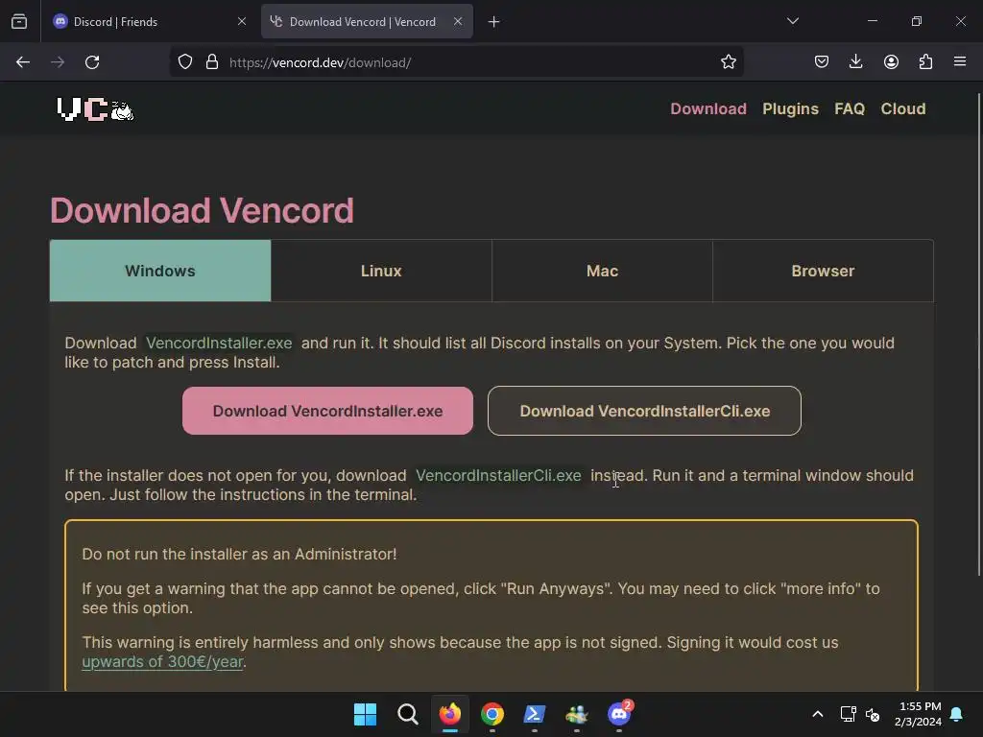This screenshot has height=737, width=983.
Task: Open the tracking protection shield icon
Action: [x=185, y=62]
